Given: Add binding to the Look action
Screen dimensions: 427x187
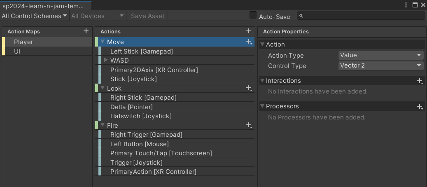Looking at the screenshot, I should click(x=249, y=88).
